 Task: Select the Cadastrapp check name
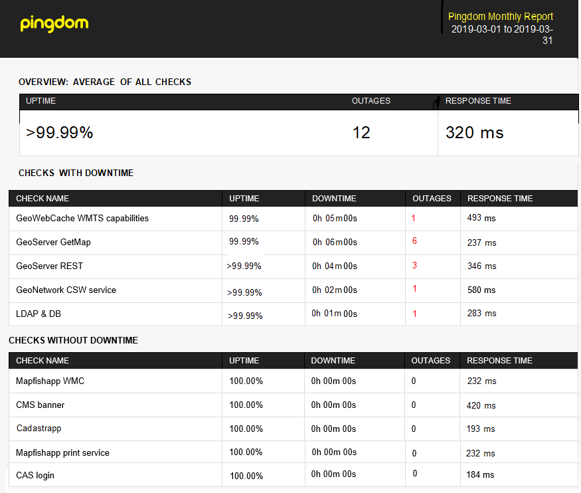coord(39,429)
